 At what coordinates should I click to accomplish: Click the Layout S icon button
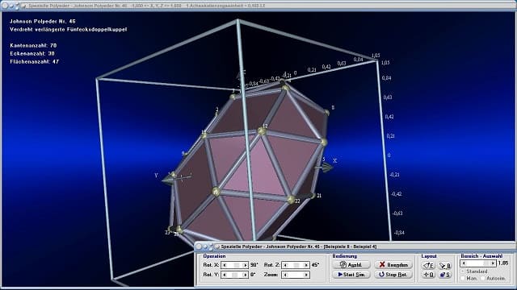(x=445, y=274)
